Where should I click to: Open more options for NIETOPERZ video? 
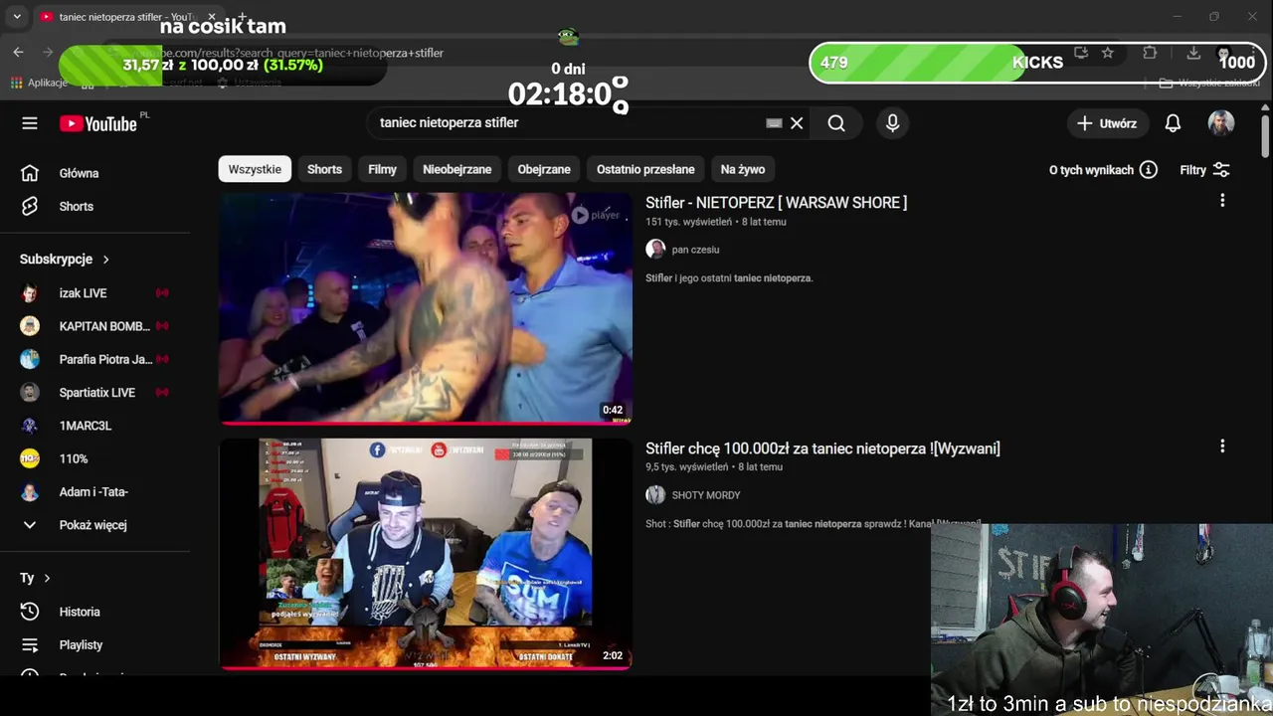(1222, 201)
